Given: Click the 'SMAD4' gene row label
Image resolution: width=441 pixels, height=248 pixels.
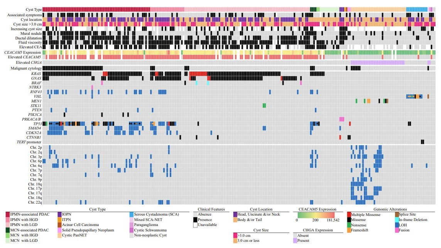Looking at the screenshot, I should tap(35, 128).
